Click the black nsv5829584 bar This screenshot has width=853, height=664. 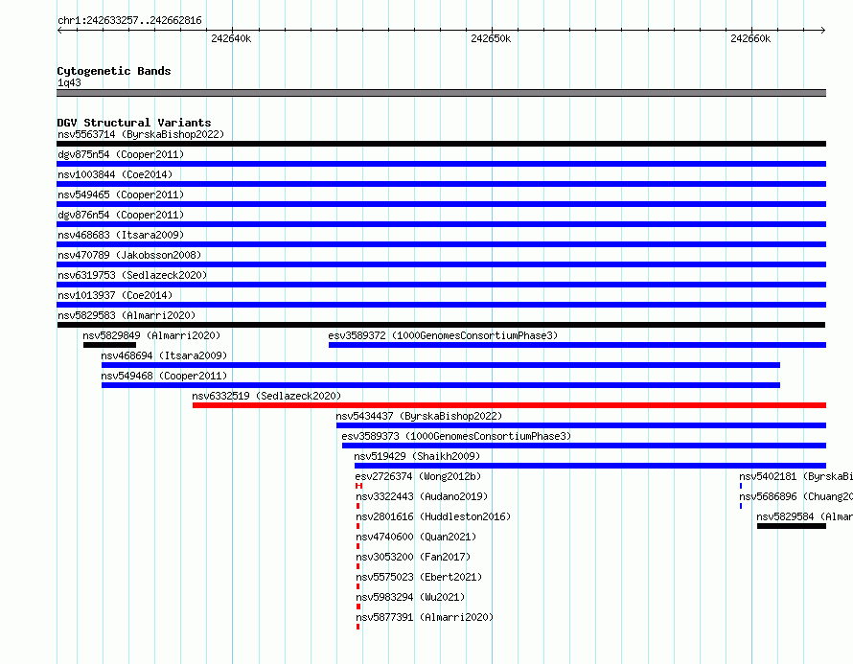[x=792, y=526]
